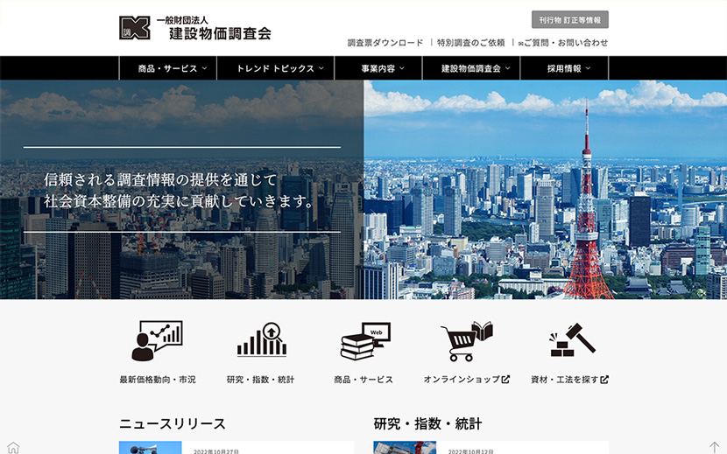Click the 一般財団法人 建設物価調査会 site title

(x=215, y=28)
